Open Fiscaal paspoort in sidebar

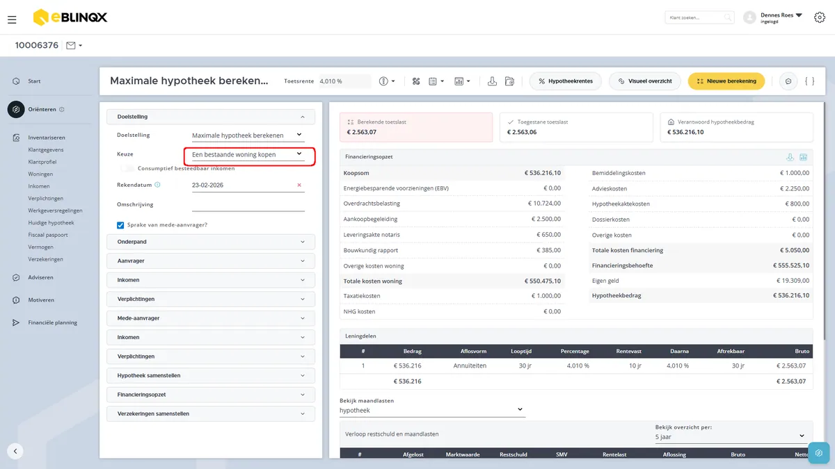[x=48, y=235]
